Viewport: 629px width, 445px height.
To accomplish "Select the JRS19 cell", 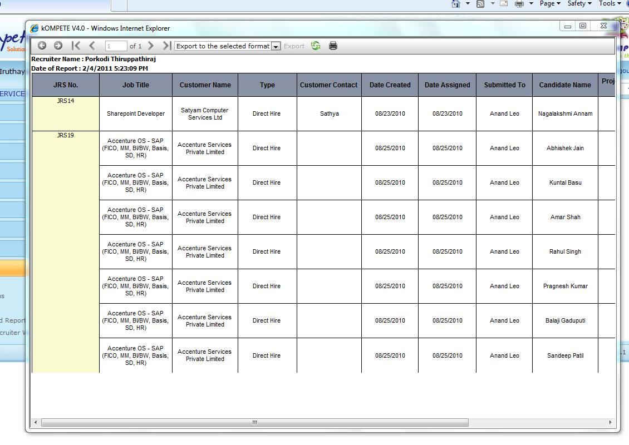I will pyautogui.click(x=66, y=252).
